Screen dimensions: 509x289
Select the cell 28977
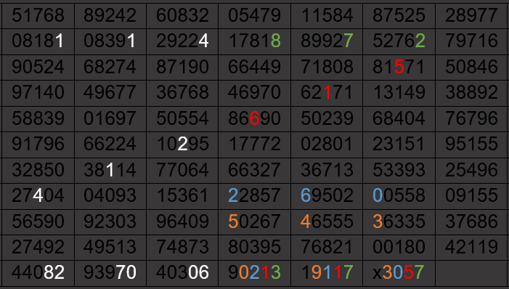(x=471, y=15)
